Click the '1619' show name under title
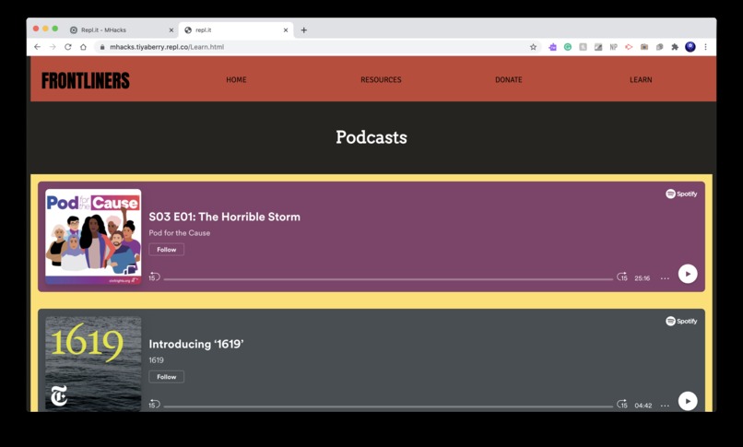Screen dimensions: 743x447 [x=157, y=360]
